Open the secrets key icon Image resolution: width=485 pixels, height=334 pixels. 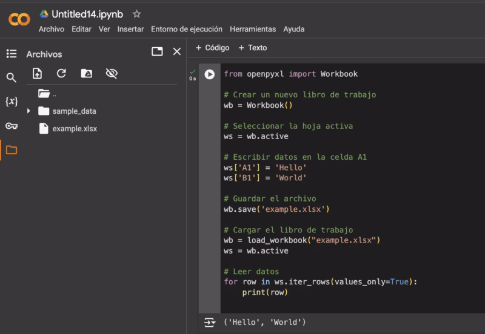[12, 126]
